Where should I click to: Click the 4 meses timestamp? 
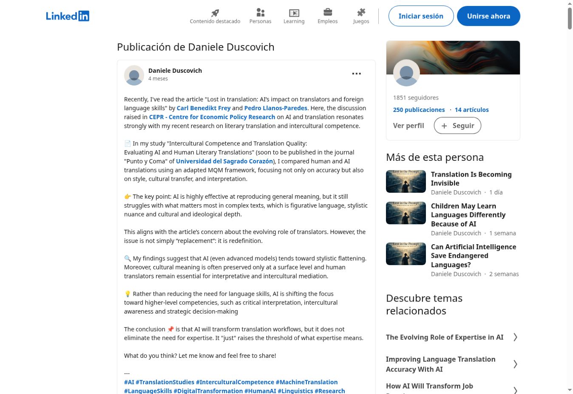pyautogui.click(x=158, y=79)
